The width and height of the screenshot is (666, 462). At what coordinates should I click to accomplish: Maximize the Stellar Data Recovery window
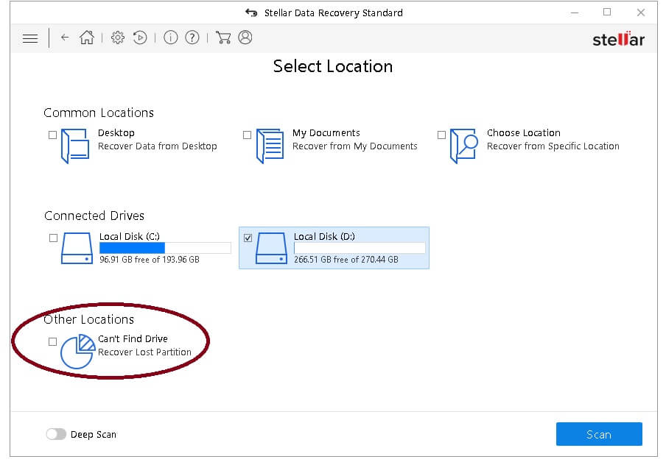pyautogui.click(x=607, y=13)
